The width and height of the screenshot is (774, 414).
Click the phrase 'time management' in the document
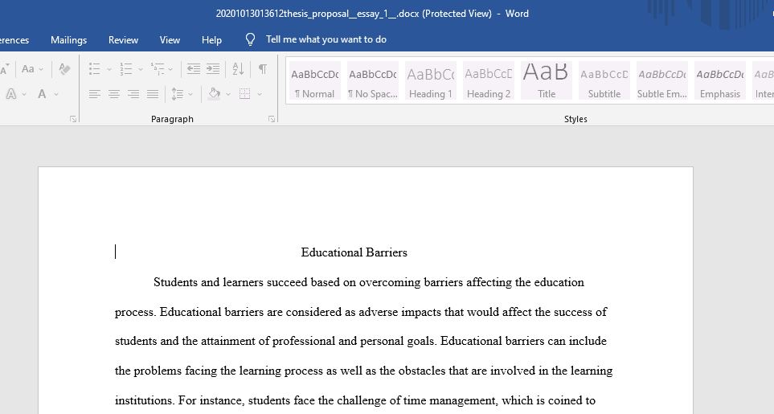click(x=449, y=400)
